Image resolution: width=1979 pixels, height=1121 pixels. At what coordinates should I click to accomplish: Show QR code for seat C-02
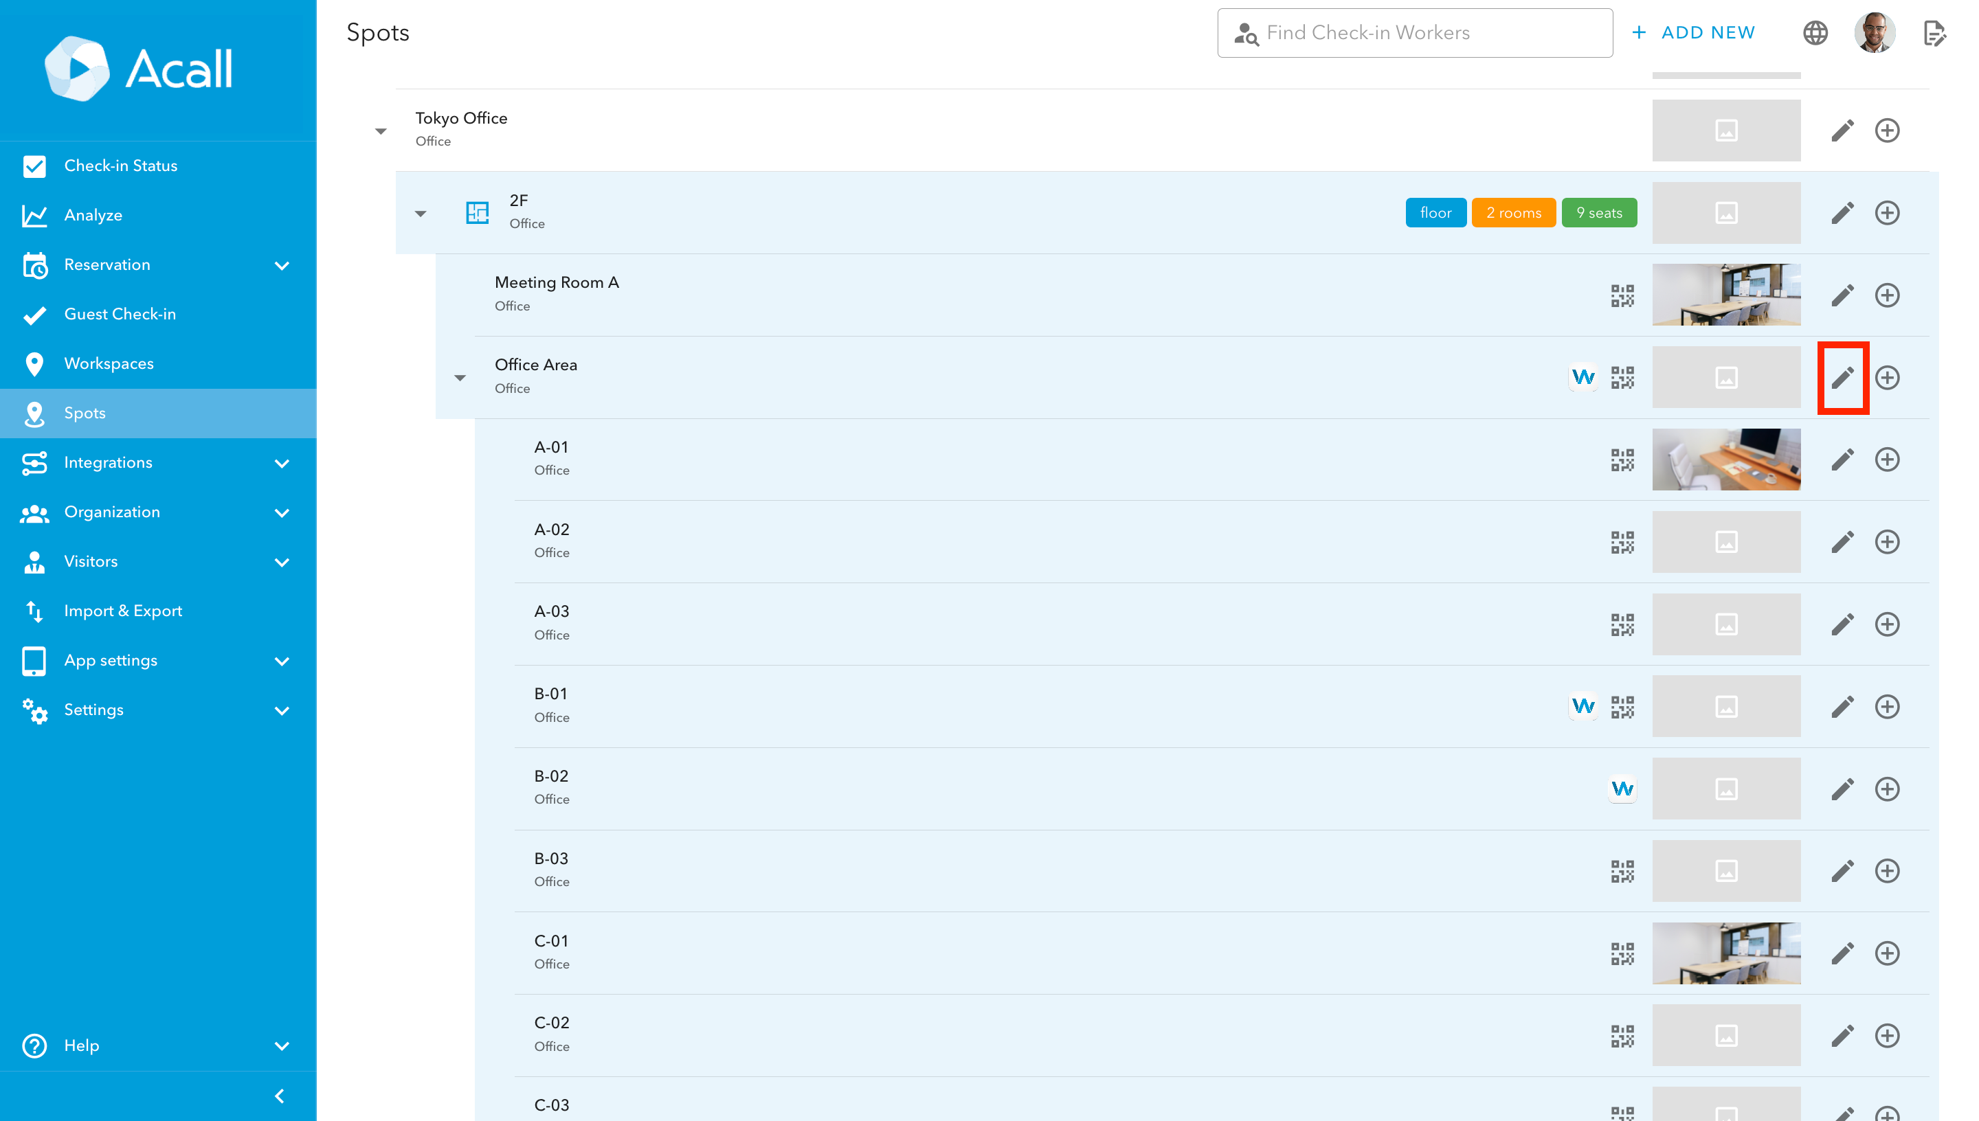pyautogui.click(x=1622, y=1036)
